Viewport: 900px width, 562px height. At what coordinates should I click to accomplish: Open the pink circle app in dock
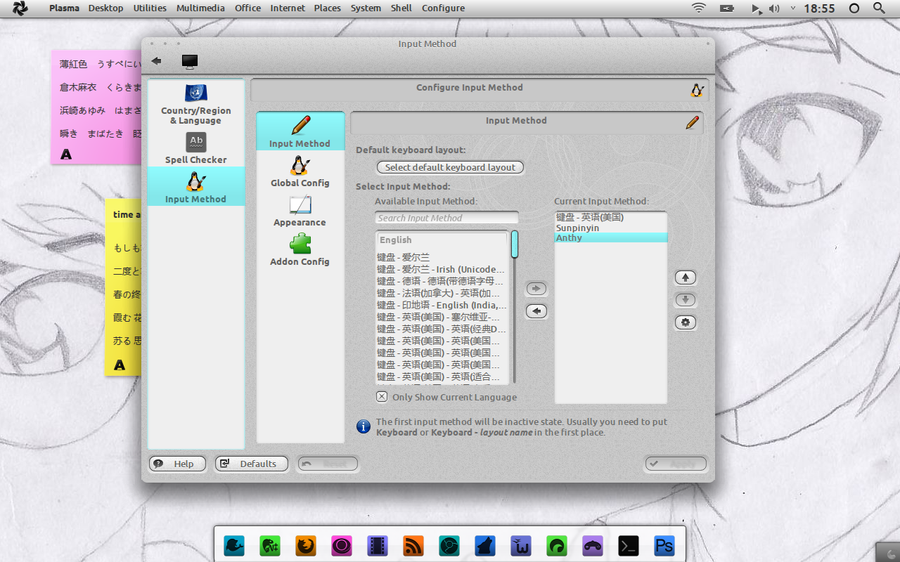[342, 546]
